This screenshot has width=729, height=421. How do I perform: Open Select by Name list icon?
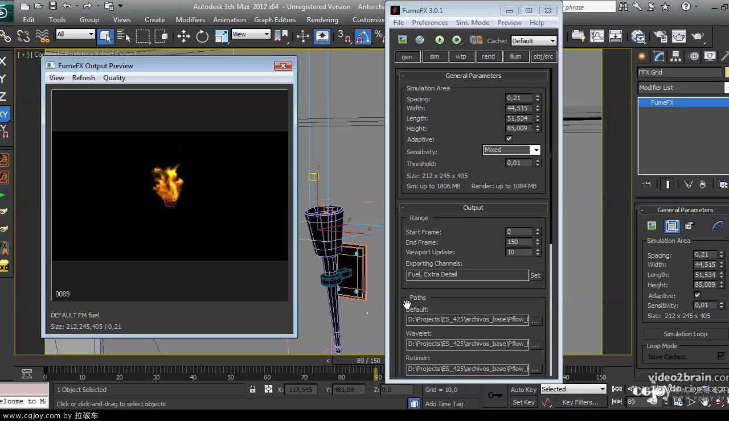tap(124, 36)
